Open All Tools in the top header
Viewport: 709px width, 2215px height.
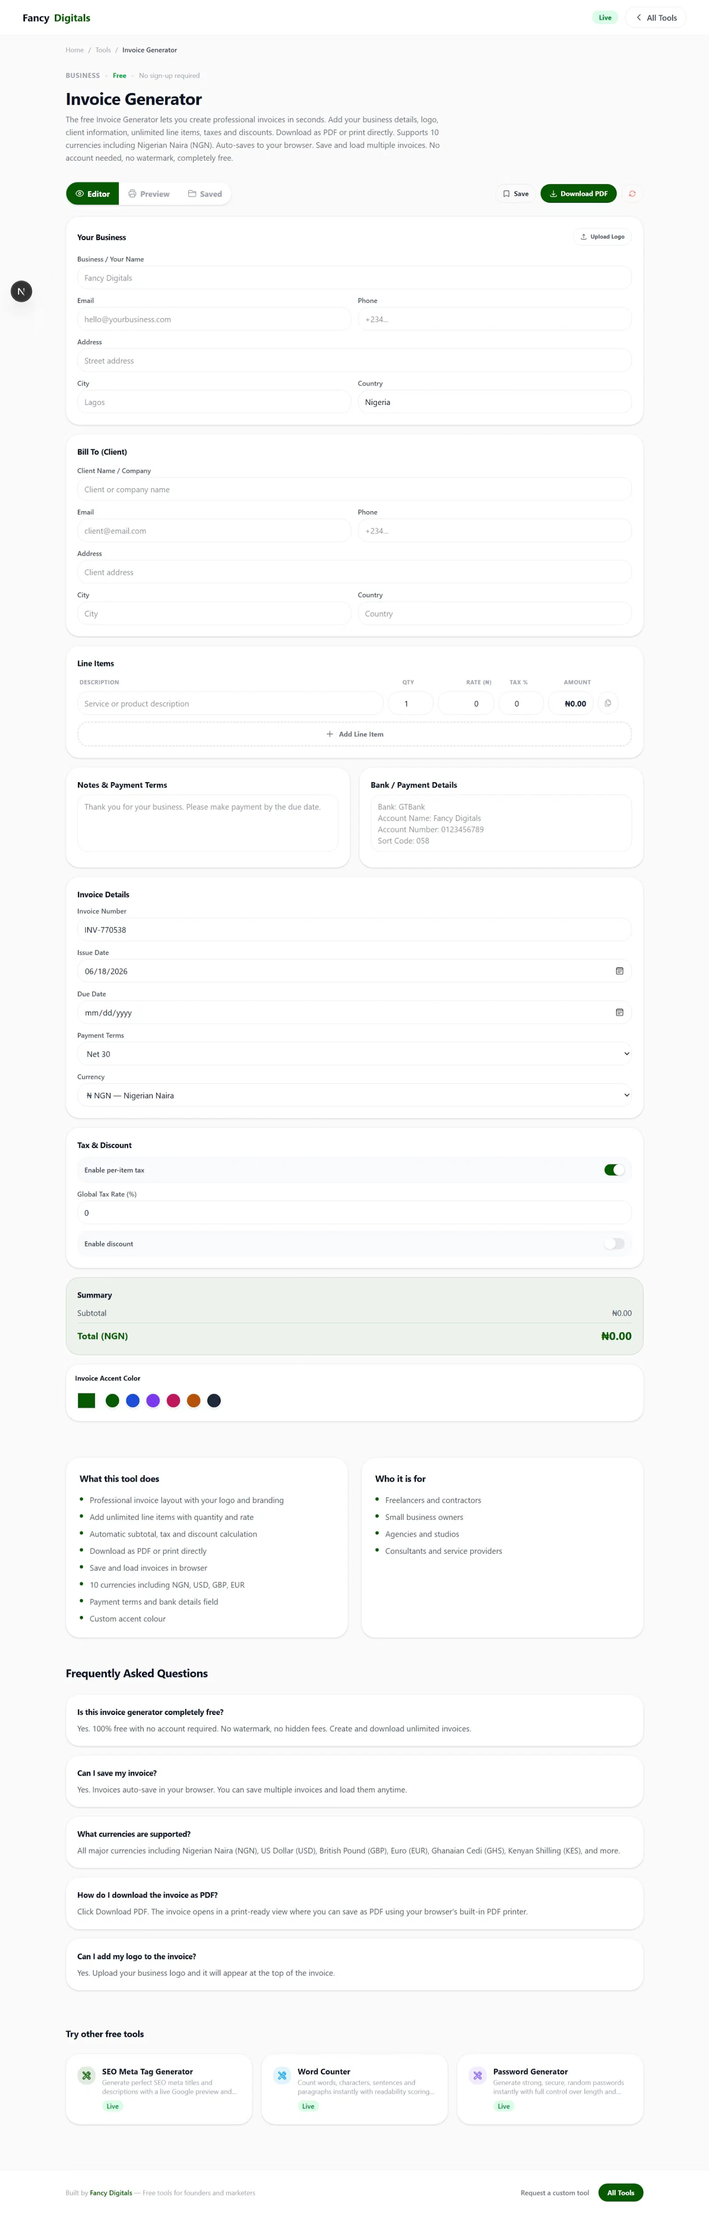click(656, 17)
